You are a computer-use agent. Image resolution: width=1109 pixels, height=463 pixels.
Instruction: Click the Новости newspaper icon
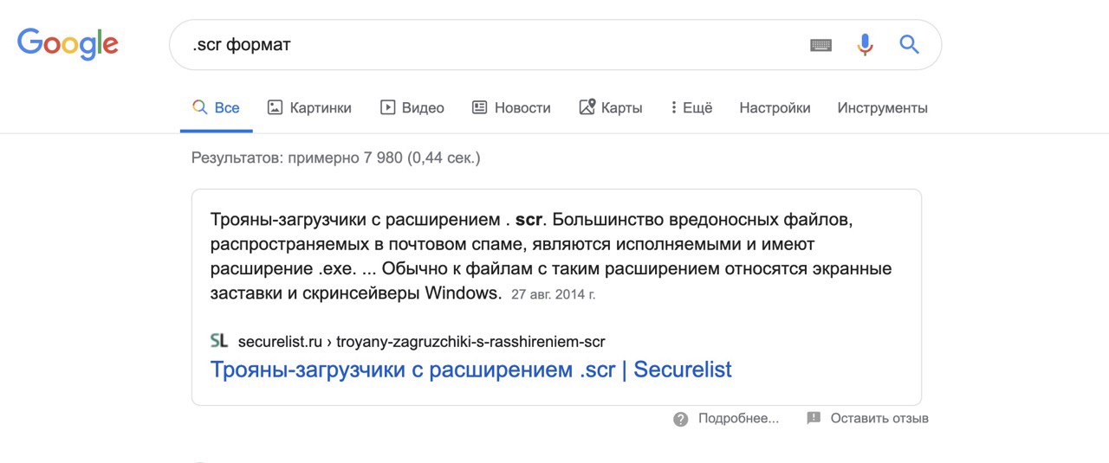click(479, 107)
